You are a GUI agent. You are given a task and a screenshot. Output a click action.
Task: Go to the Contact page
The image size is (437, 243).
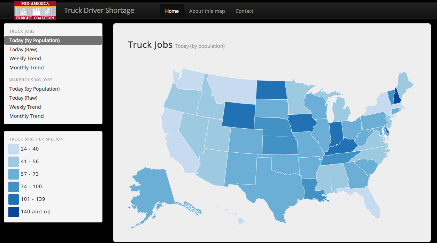[x=244, y=11]
